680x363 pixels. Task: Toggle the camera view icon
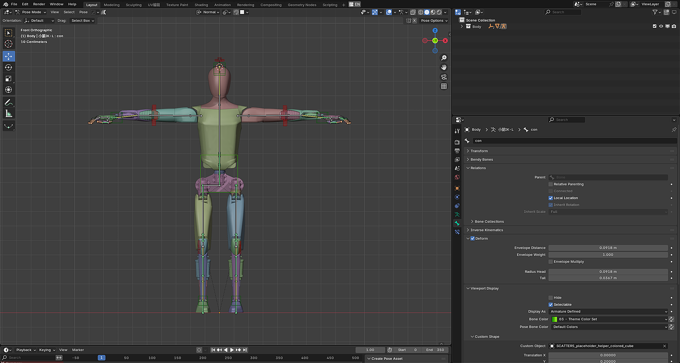coord(444,77)
